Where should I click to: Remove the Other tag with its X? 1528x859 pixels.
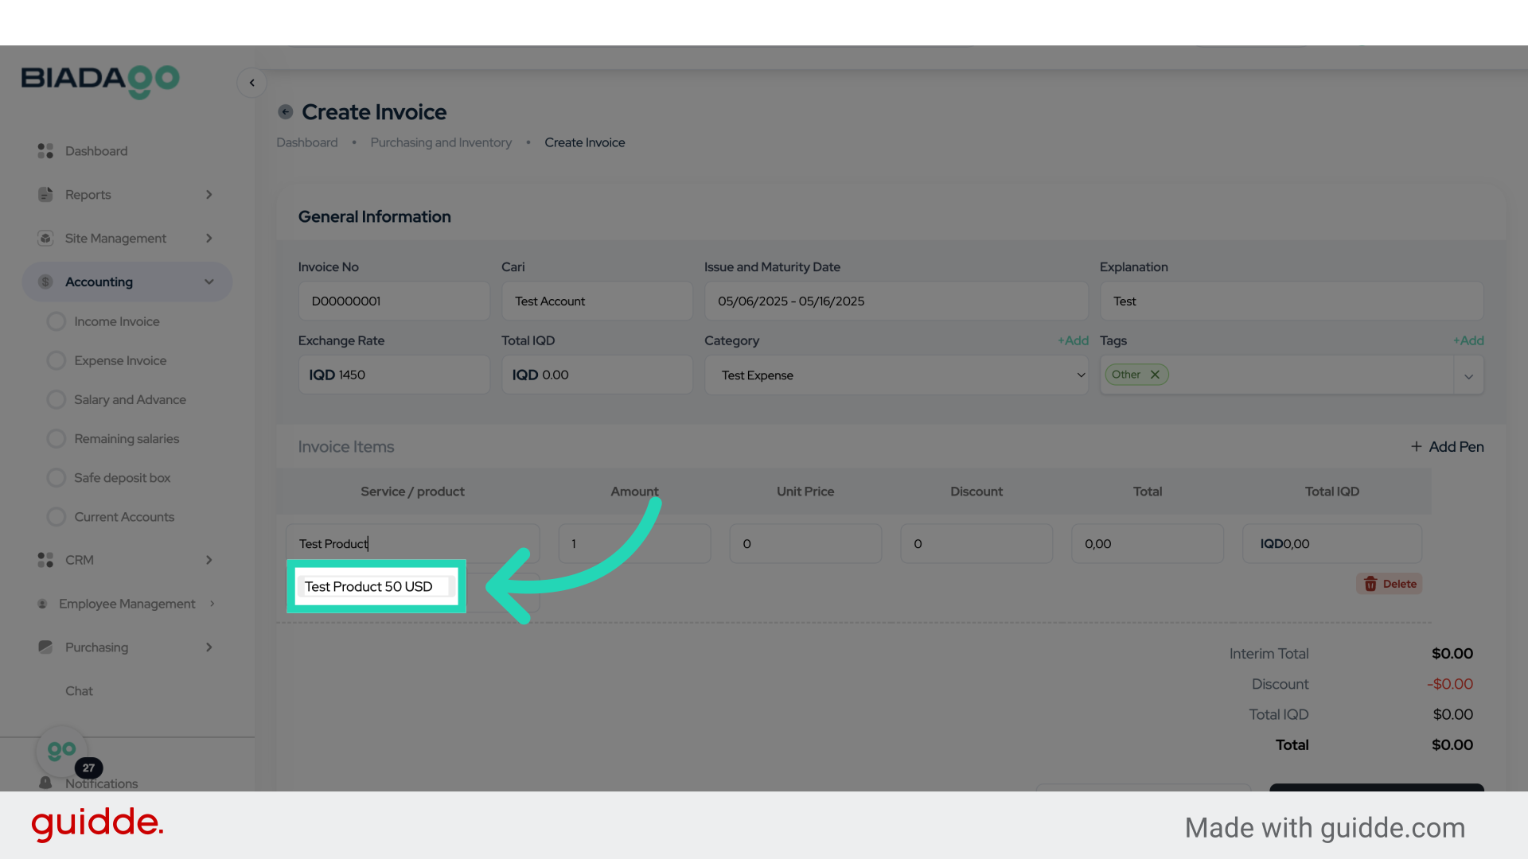[1155, 375]
